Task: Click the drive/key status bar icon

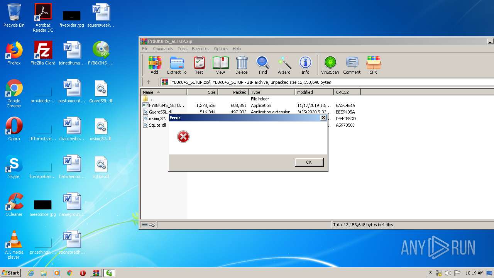Action: 149,225
